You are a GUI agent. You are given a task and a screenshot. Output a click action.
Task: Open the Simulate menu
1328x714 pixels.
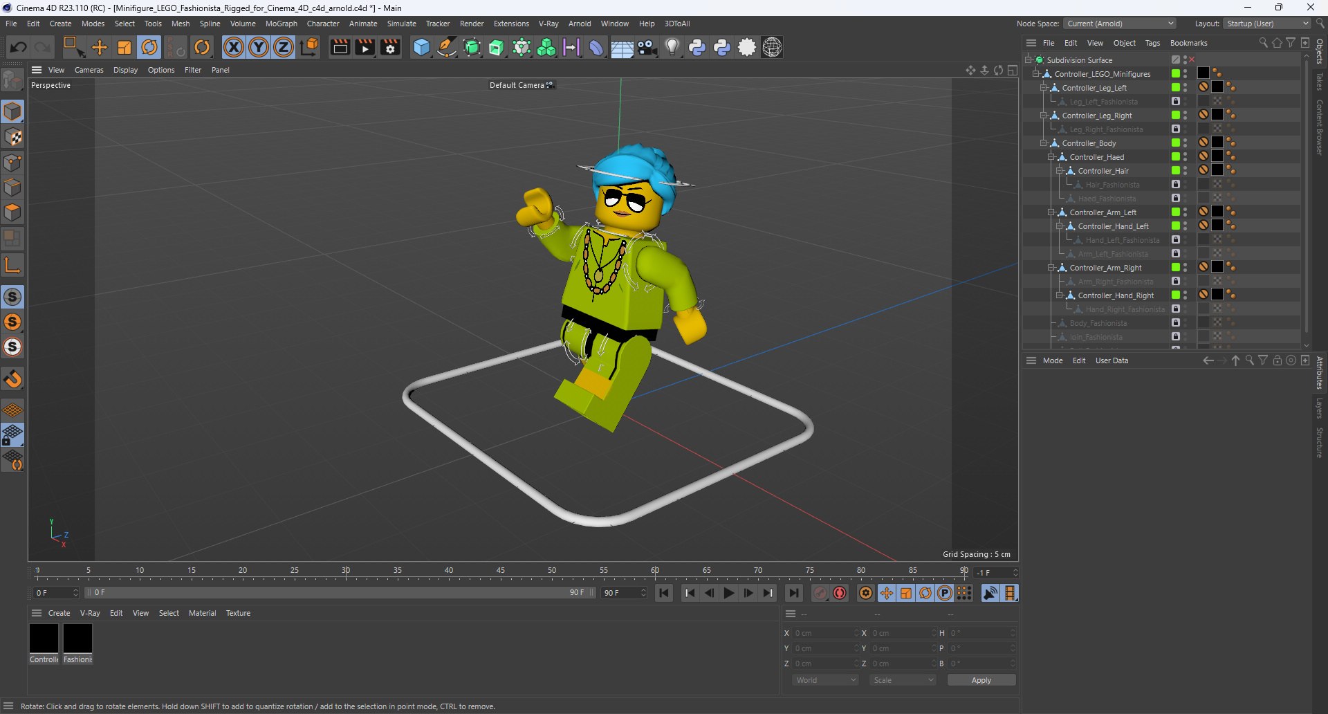coord(402,24)
